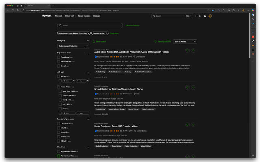Open the Sort by Newest dropdown
Viewport: 260px width, 162px height.
click(185, 42)
